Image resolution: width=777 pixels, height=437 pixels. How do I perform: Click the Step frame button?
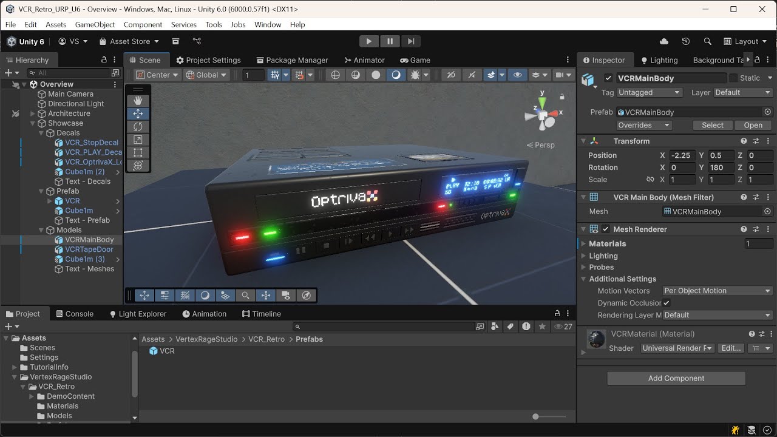(411, 41)
